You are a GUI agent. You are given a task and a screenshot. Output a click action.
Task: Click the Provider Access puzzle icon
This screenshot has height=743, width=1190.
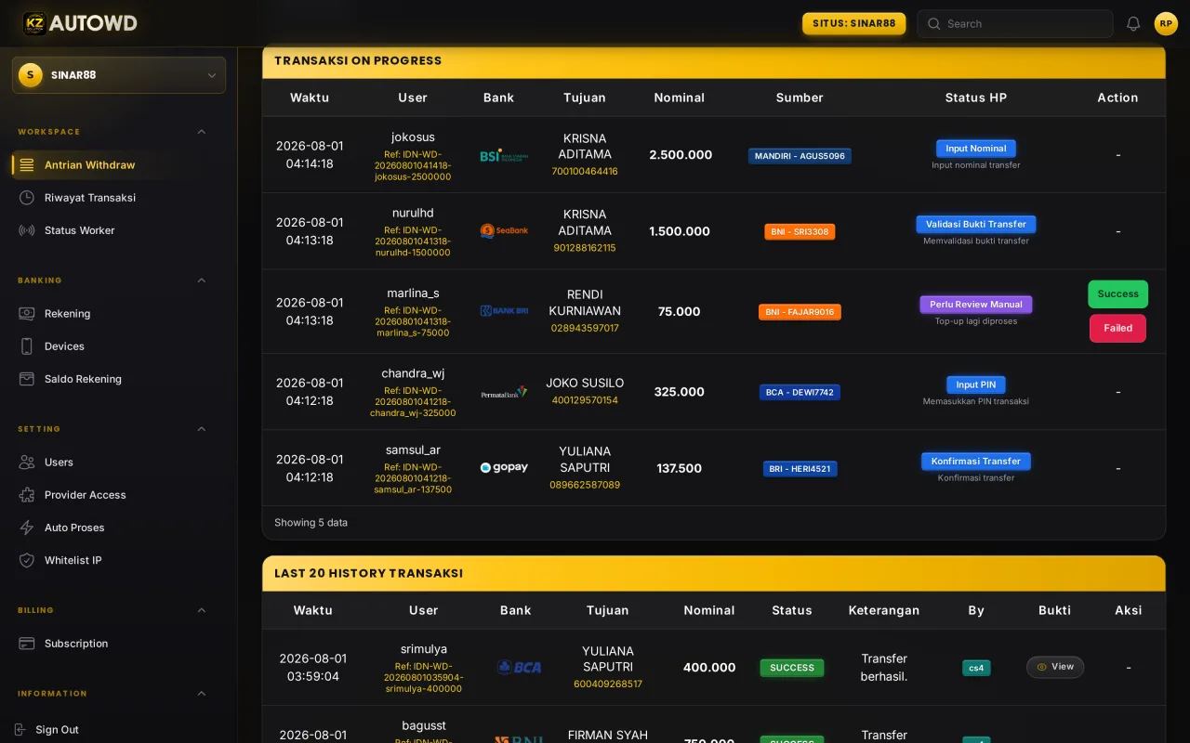[27, 495]
